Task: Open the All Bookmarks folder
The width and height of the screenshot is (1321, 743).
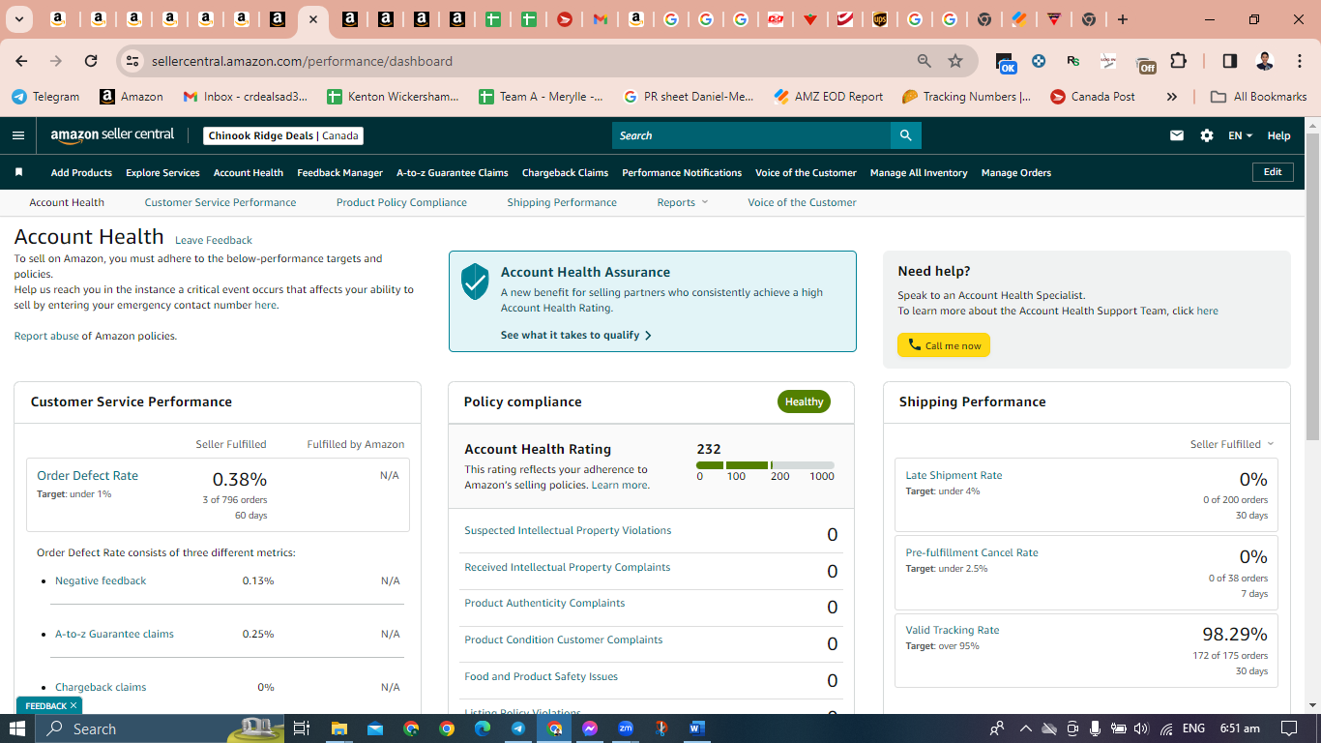Action: (x=1258, y=97)
